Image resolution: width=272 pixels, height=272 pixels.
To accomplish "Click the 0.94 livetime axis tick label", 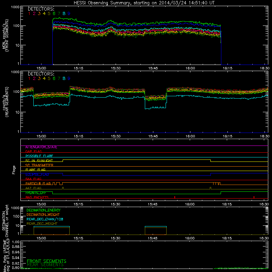I will point(16,258).
